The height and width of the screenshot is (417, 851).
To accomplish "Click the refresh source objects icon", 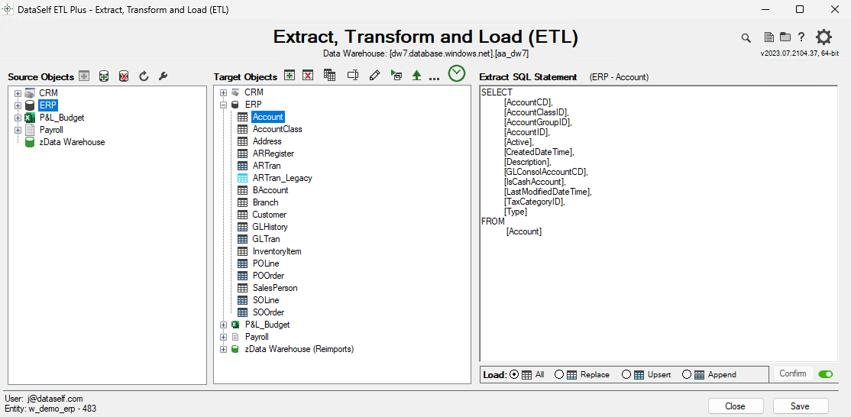I will pos(144,76).
